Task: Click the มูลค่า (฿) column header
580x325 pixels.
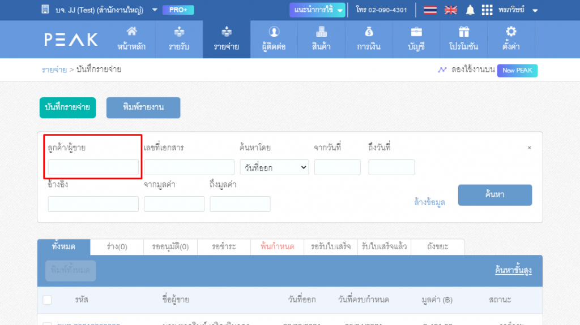Action: pyautogui.click(x=437, y=300)
